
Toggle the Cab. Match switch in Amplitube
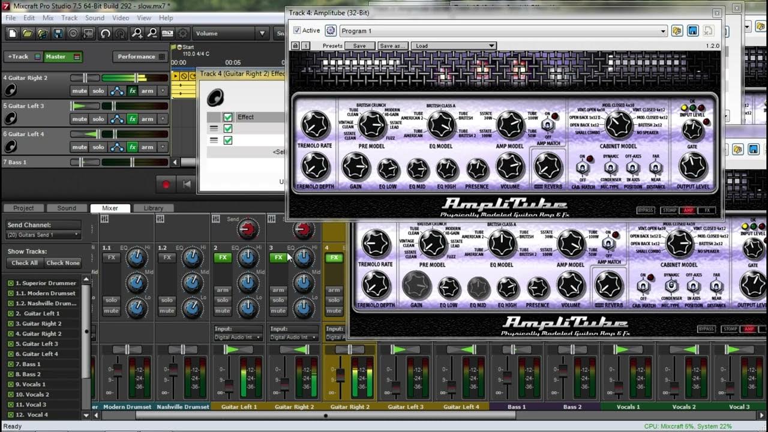click(x=581, y=169)
